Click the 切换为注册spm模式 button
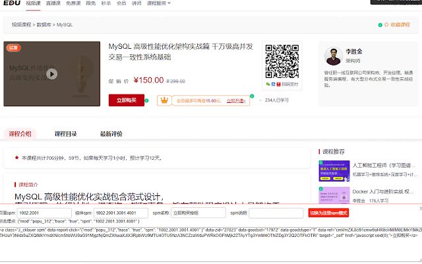422x264 pixels. pyautogui.click(x=328, y=213)
